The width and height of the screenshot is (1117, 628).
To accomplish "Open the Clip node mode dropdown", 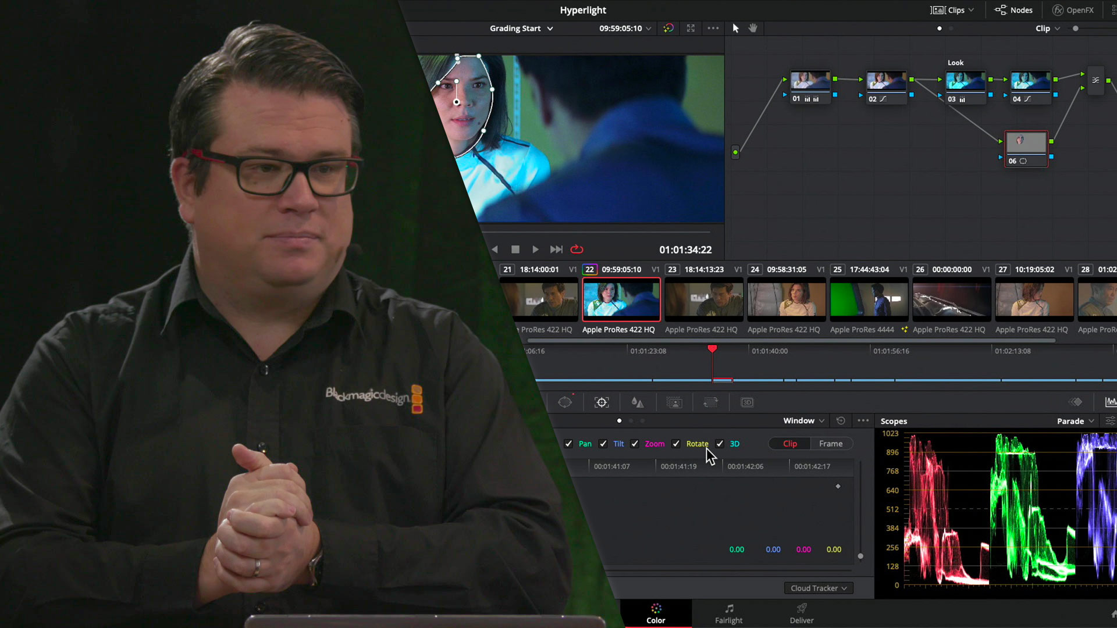I will point(1048,28).
